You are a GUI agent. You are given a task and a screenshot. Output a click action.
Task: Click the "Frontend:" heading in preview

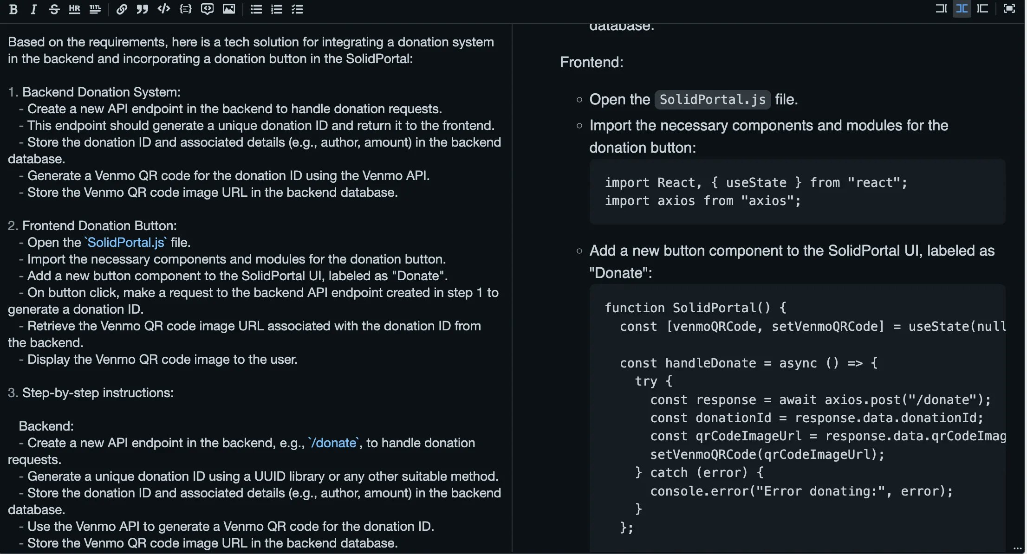coord(591,62)
